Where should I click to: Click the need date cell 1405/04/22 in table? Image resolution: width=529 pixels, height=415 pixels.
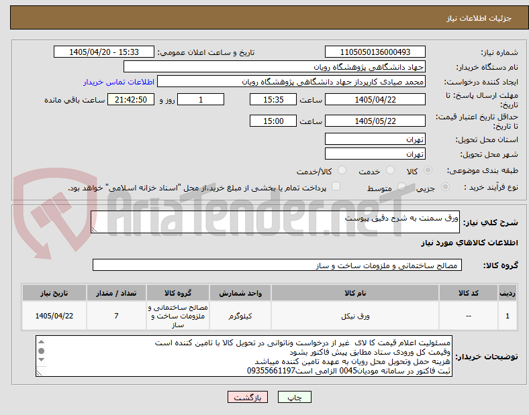(x=54, y=316)
